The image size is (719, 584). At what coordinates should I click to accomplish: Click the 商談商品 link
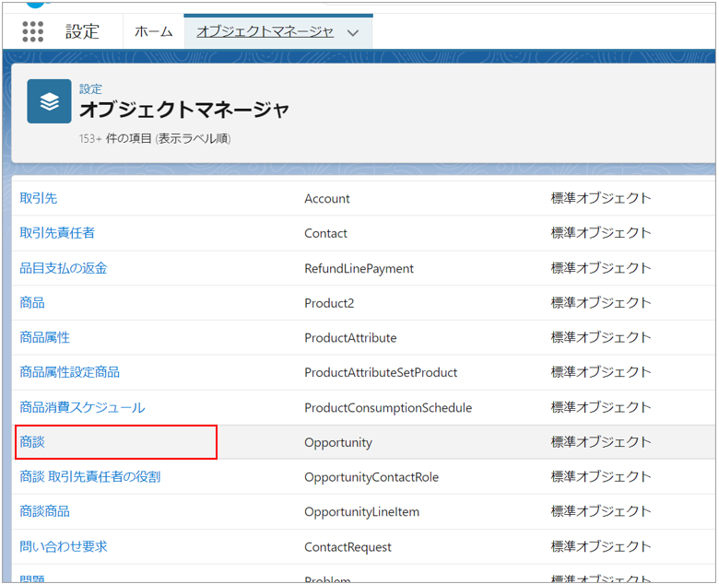pyautogui.click(x=45, y=511)
